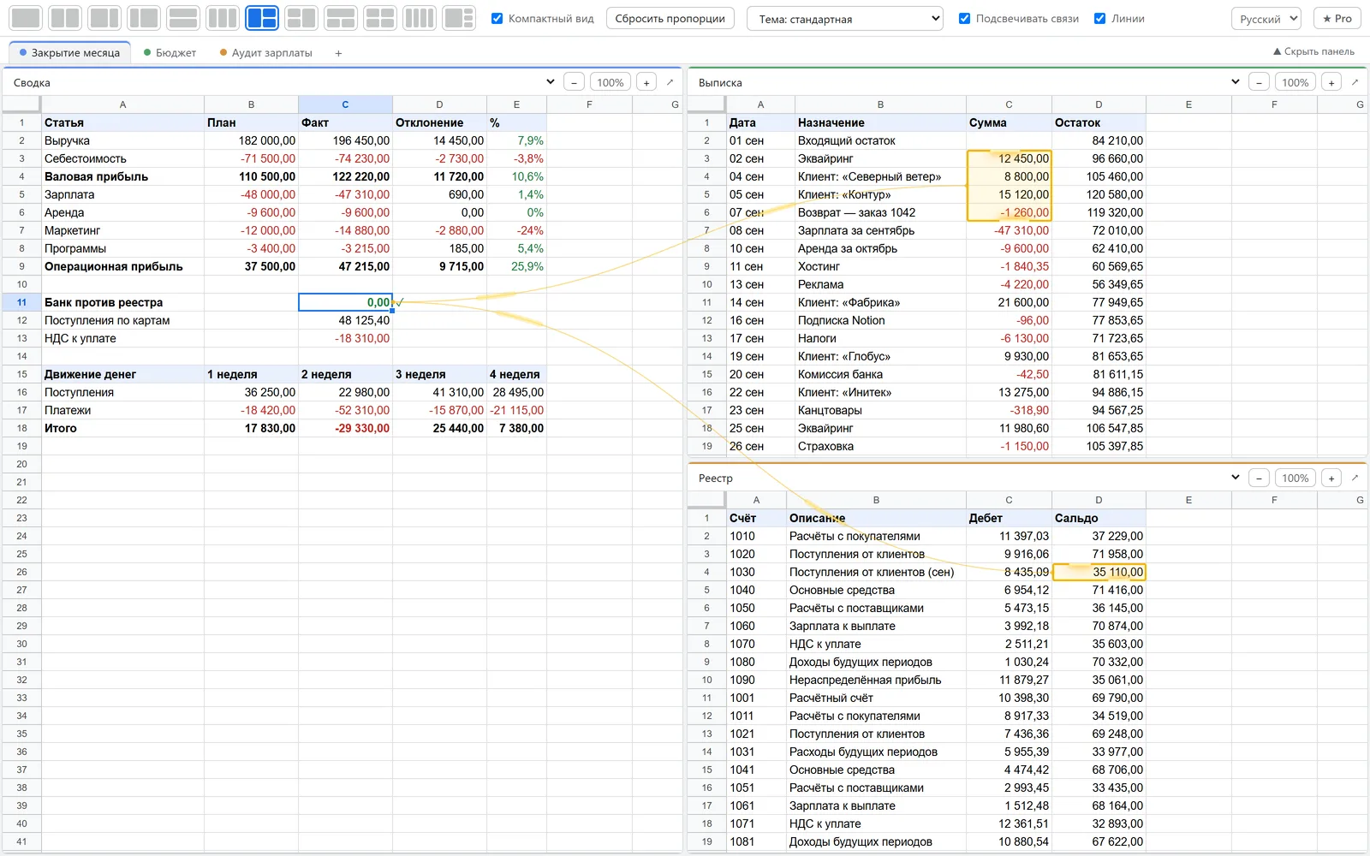
Task: Disable the Подсвечивать связи checkbox
Action: click(x=964, y=18)
